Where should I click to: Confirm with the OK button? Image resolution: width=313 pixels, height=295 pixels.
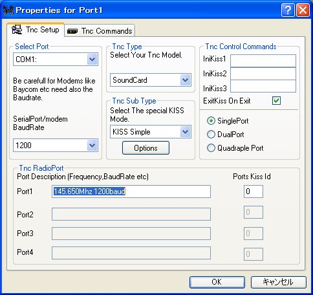tap(217, 282)
